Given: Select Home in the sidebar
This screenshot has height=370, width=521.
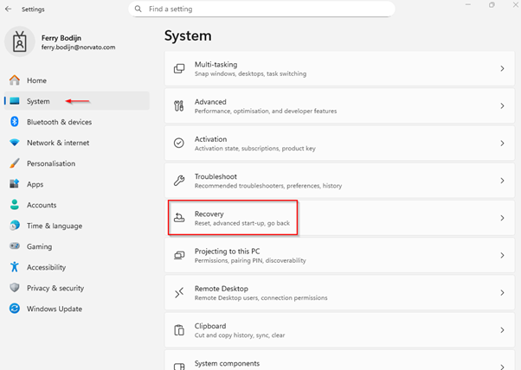Looking at the screenshot, I should pos(36,80).
